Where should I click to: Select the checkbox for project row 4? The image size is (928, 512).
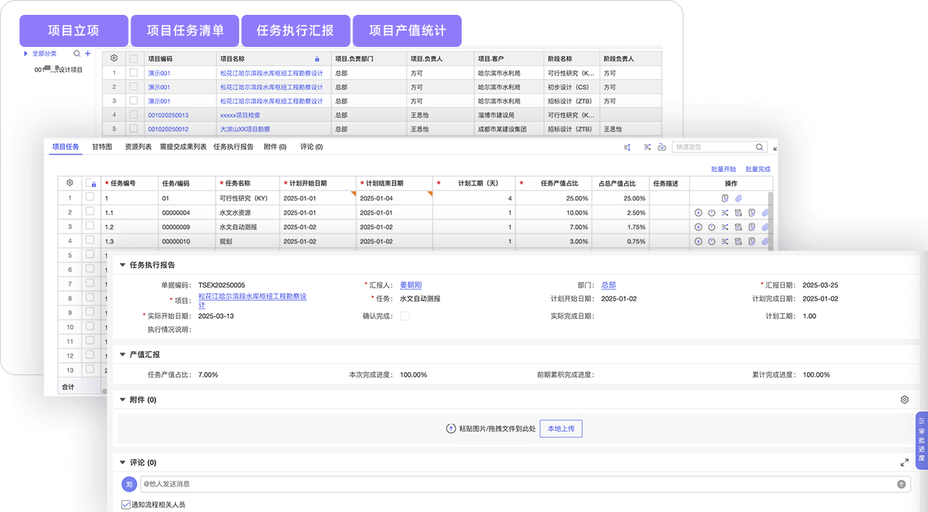point(134,115)
